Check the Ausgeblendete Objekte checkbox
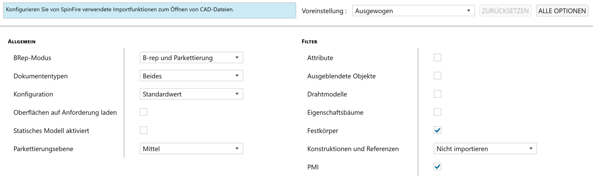The image size is (593, 182). pos(437,76)
